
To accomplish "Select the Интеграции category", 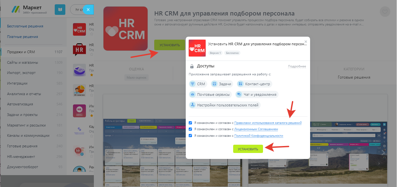I will coord(34,83).
